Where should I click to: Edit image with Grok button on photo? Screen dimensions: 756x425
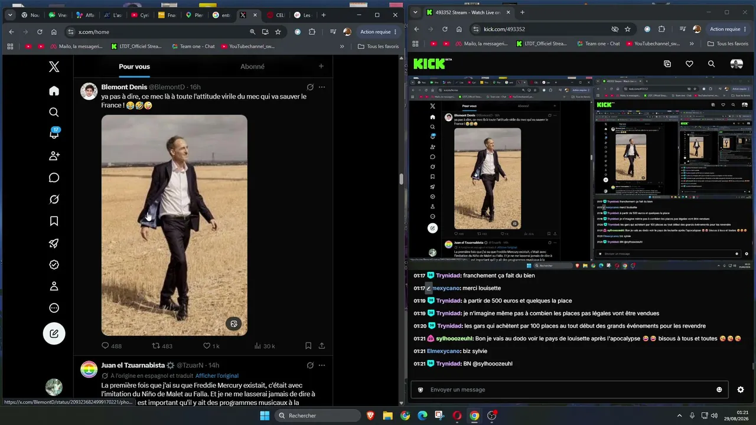pos(234,323)
